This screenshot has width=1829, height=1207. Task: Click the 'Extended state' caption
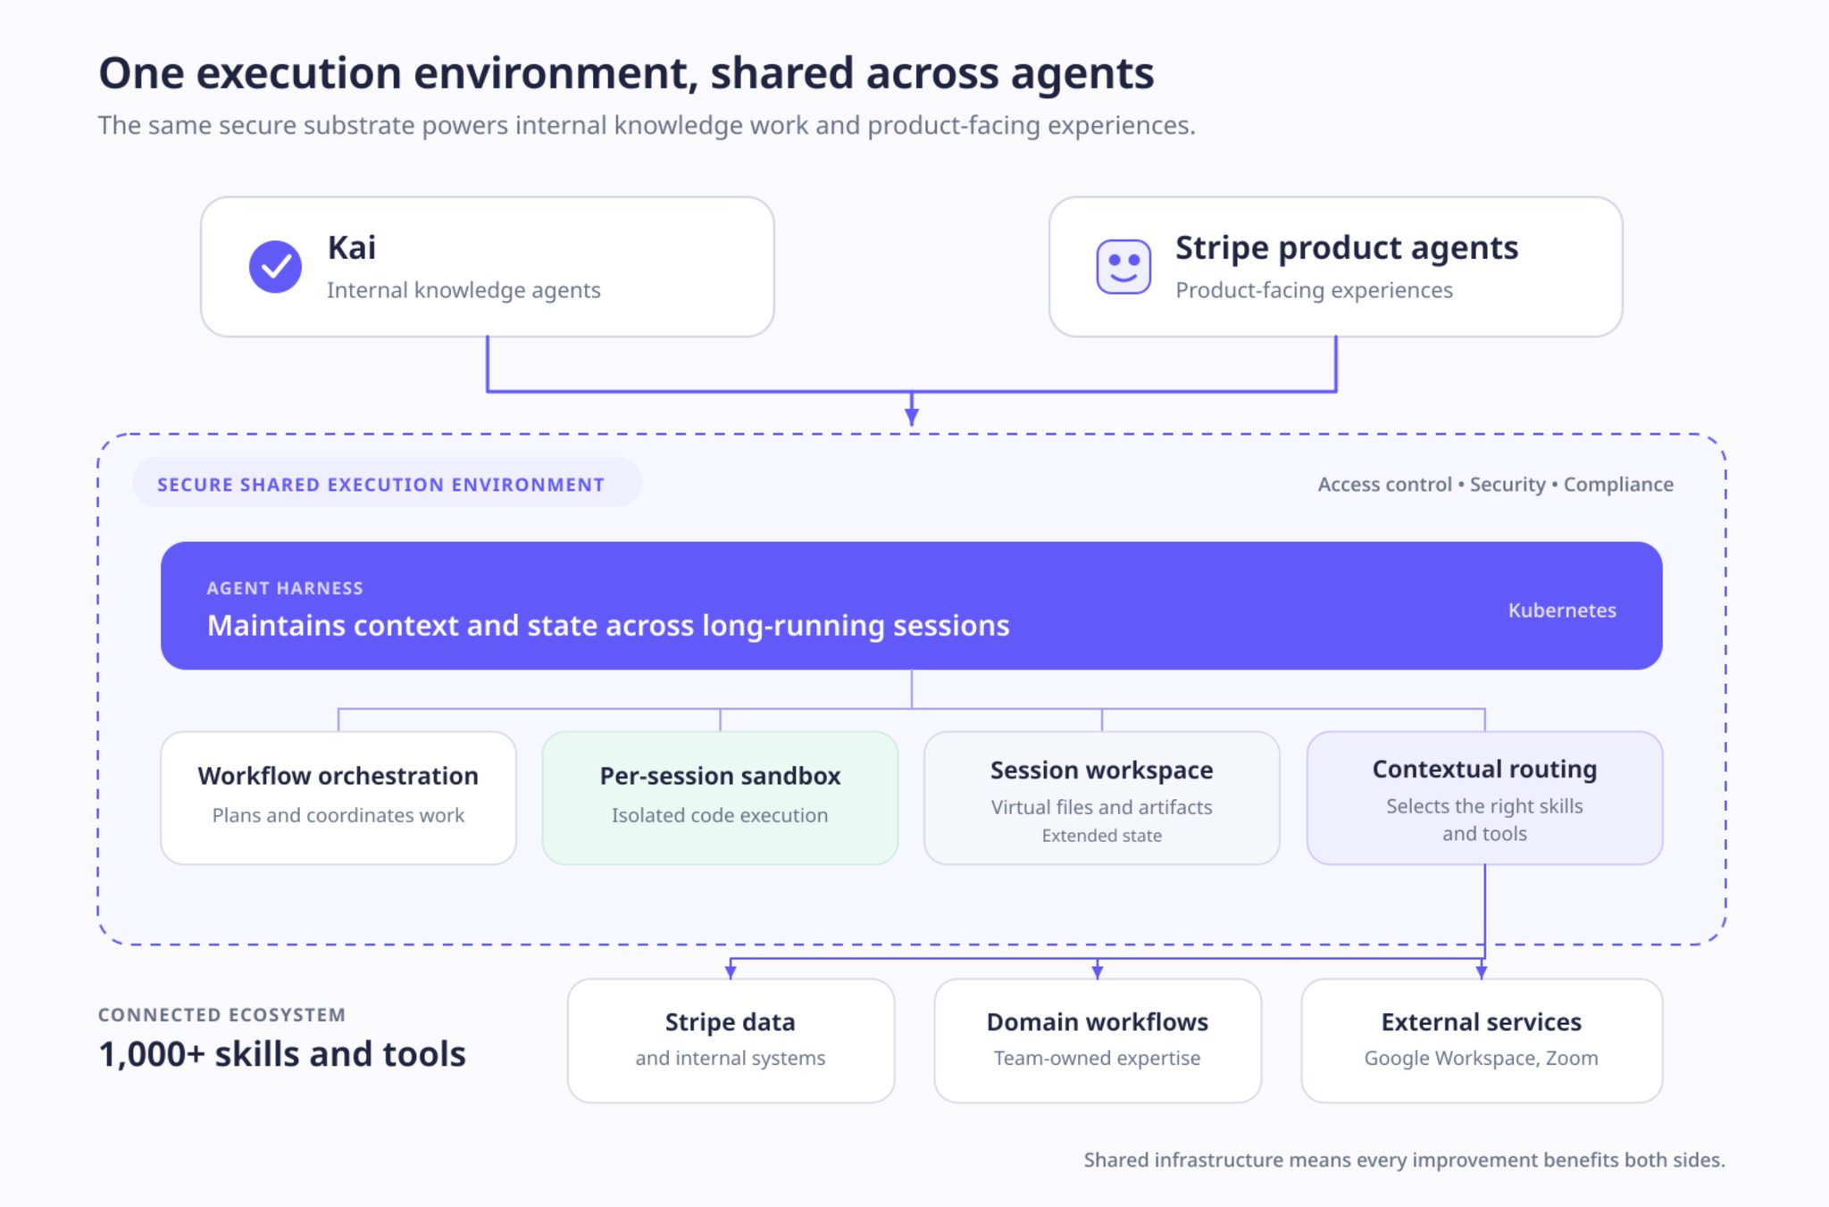[x=1102, y=836]
